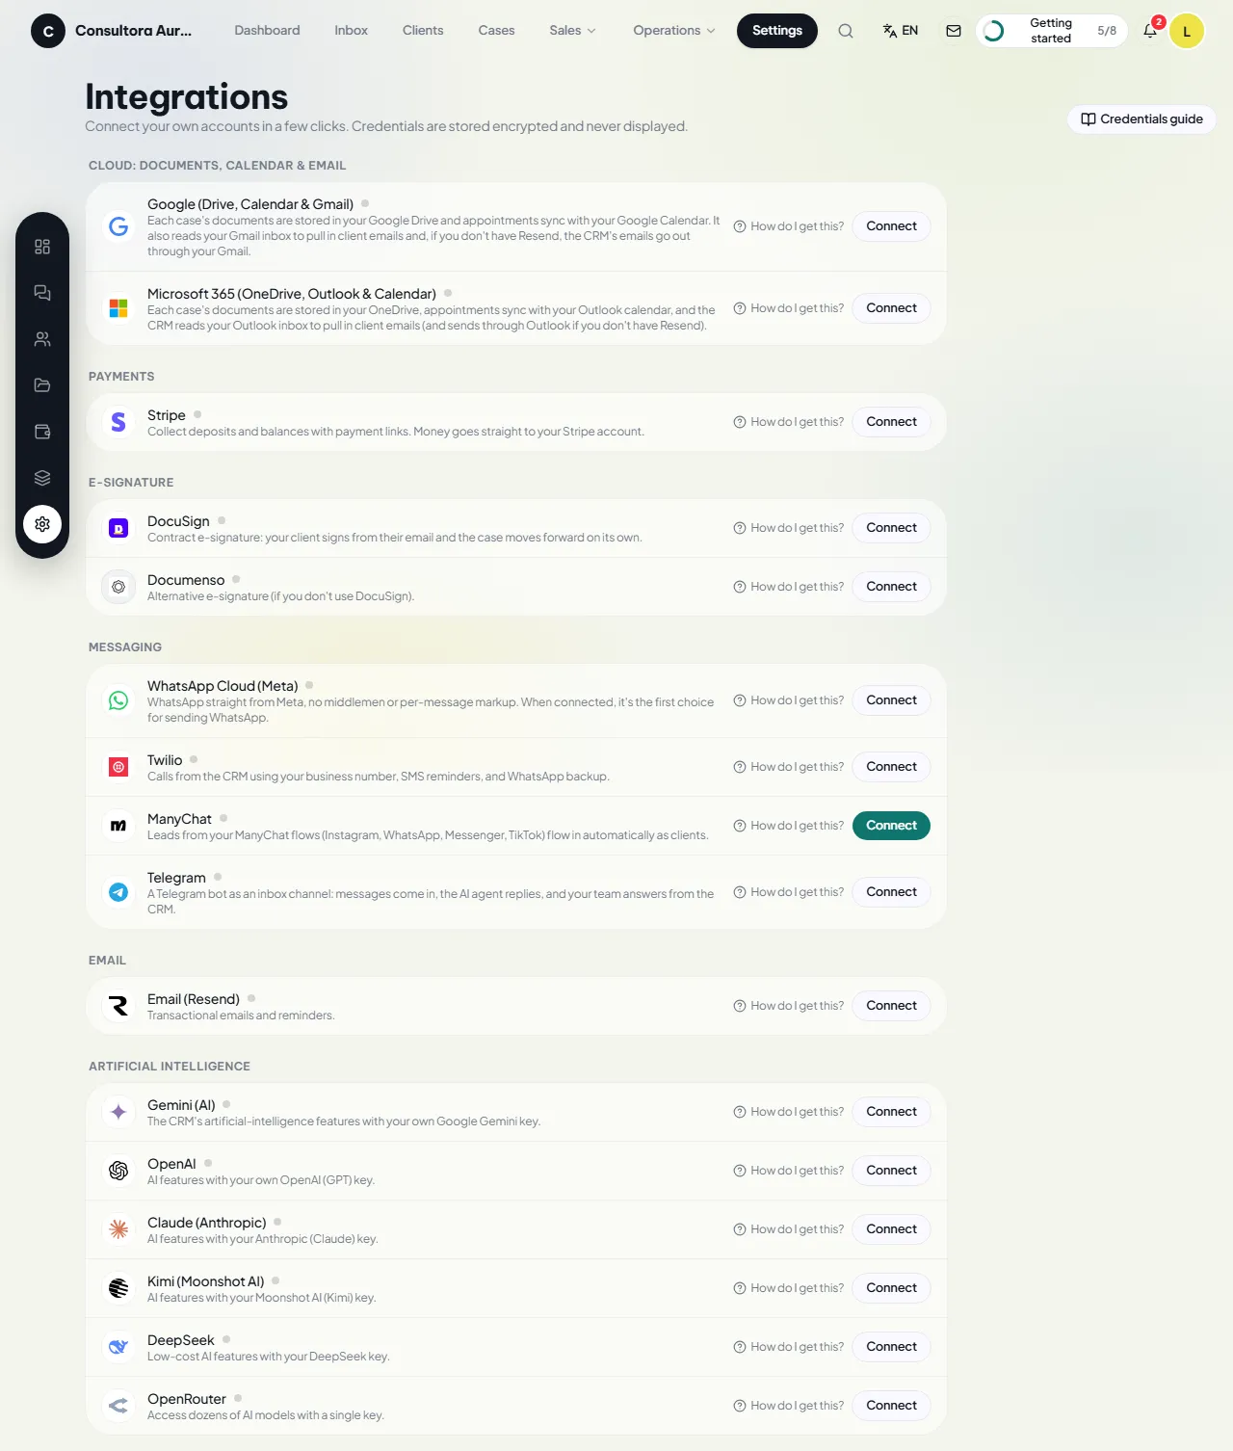Click the Resend logo icon

coord(118,1006)
